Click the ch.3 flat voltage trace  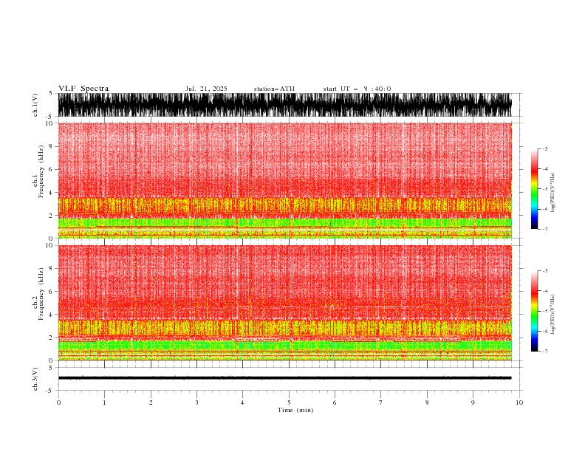(285, 378)
